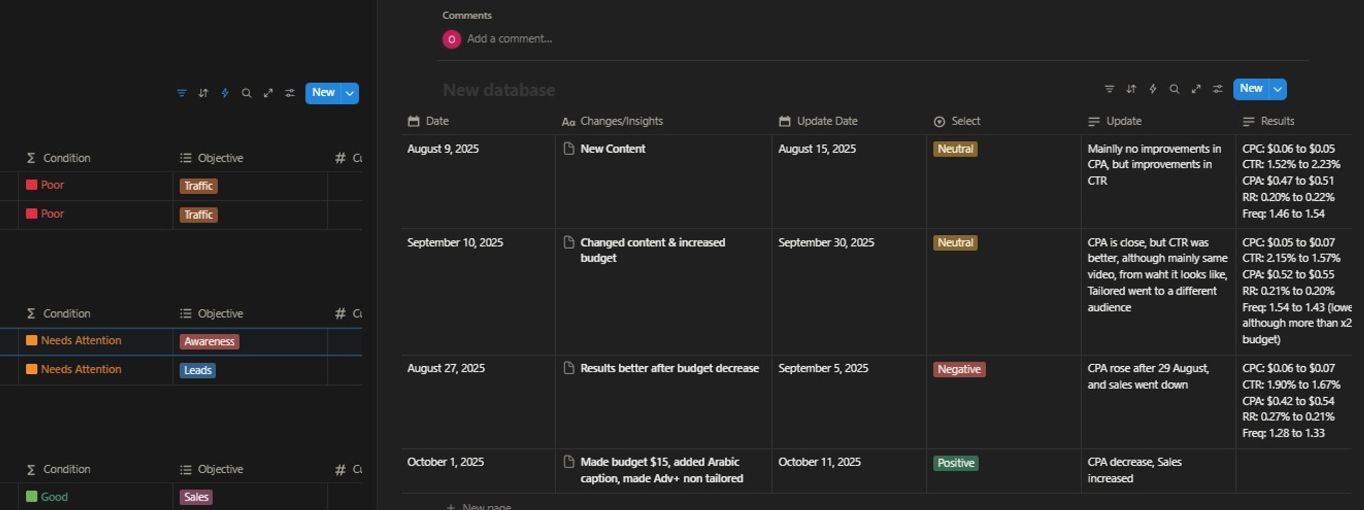Click the New database title
This screenshot has height=510, width=1364.
(x=499, y=91)
